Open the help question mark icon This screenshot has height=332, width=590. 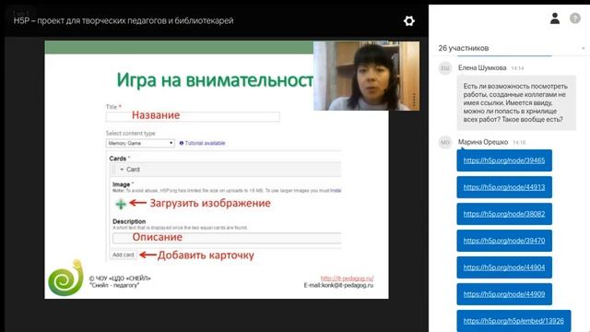[x=575, y=18]
